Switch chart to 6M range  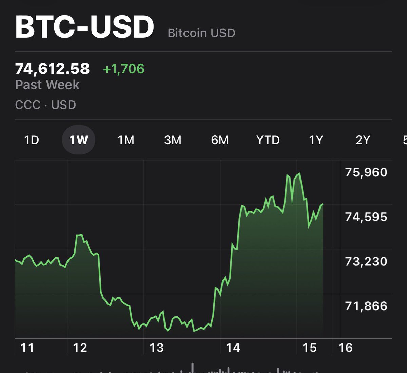220,140
